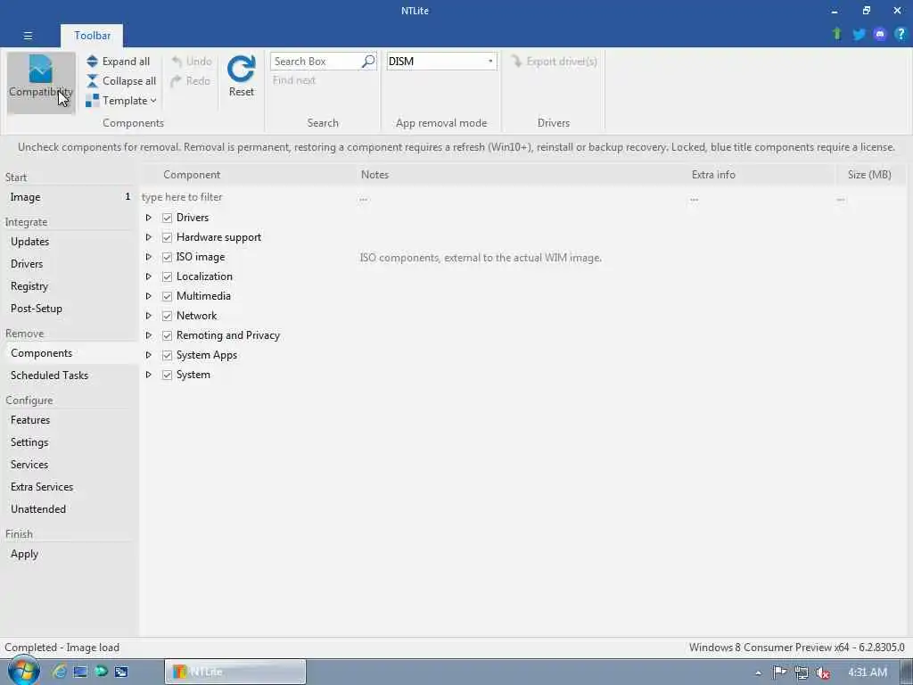Click the muted volume tray icon
Viewport: 913px width, 685px height.
pos(822,673)
